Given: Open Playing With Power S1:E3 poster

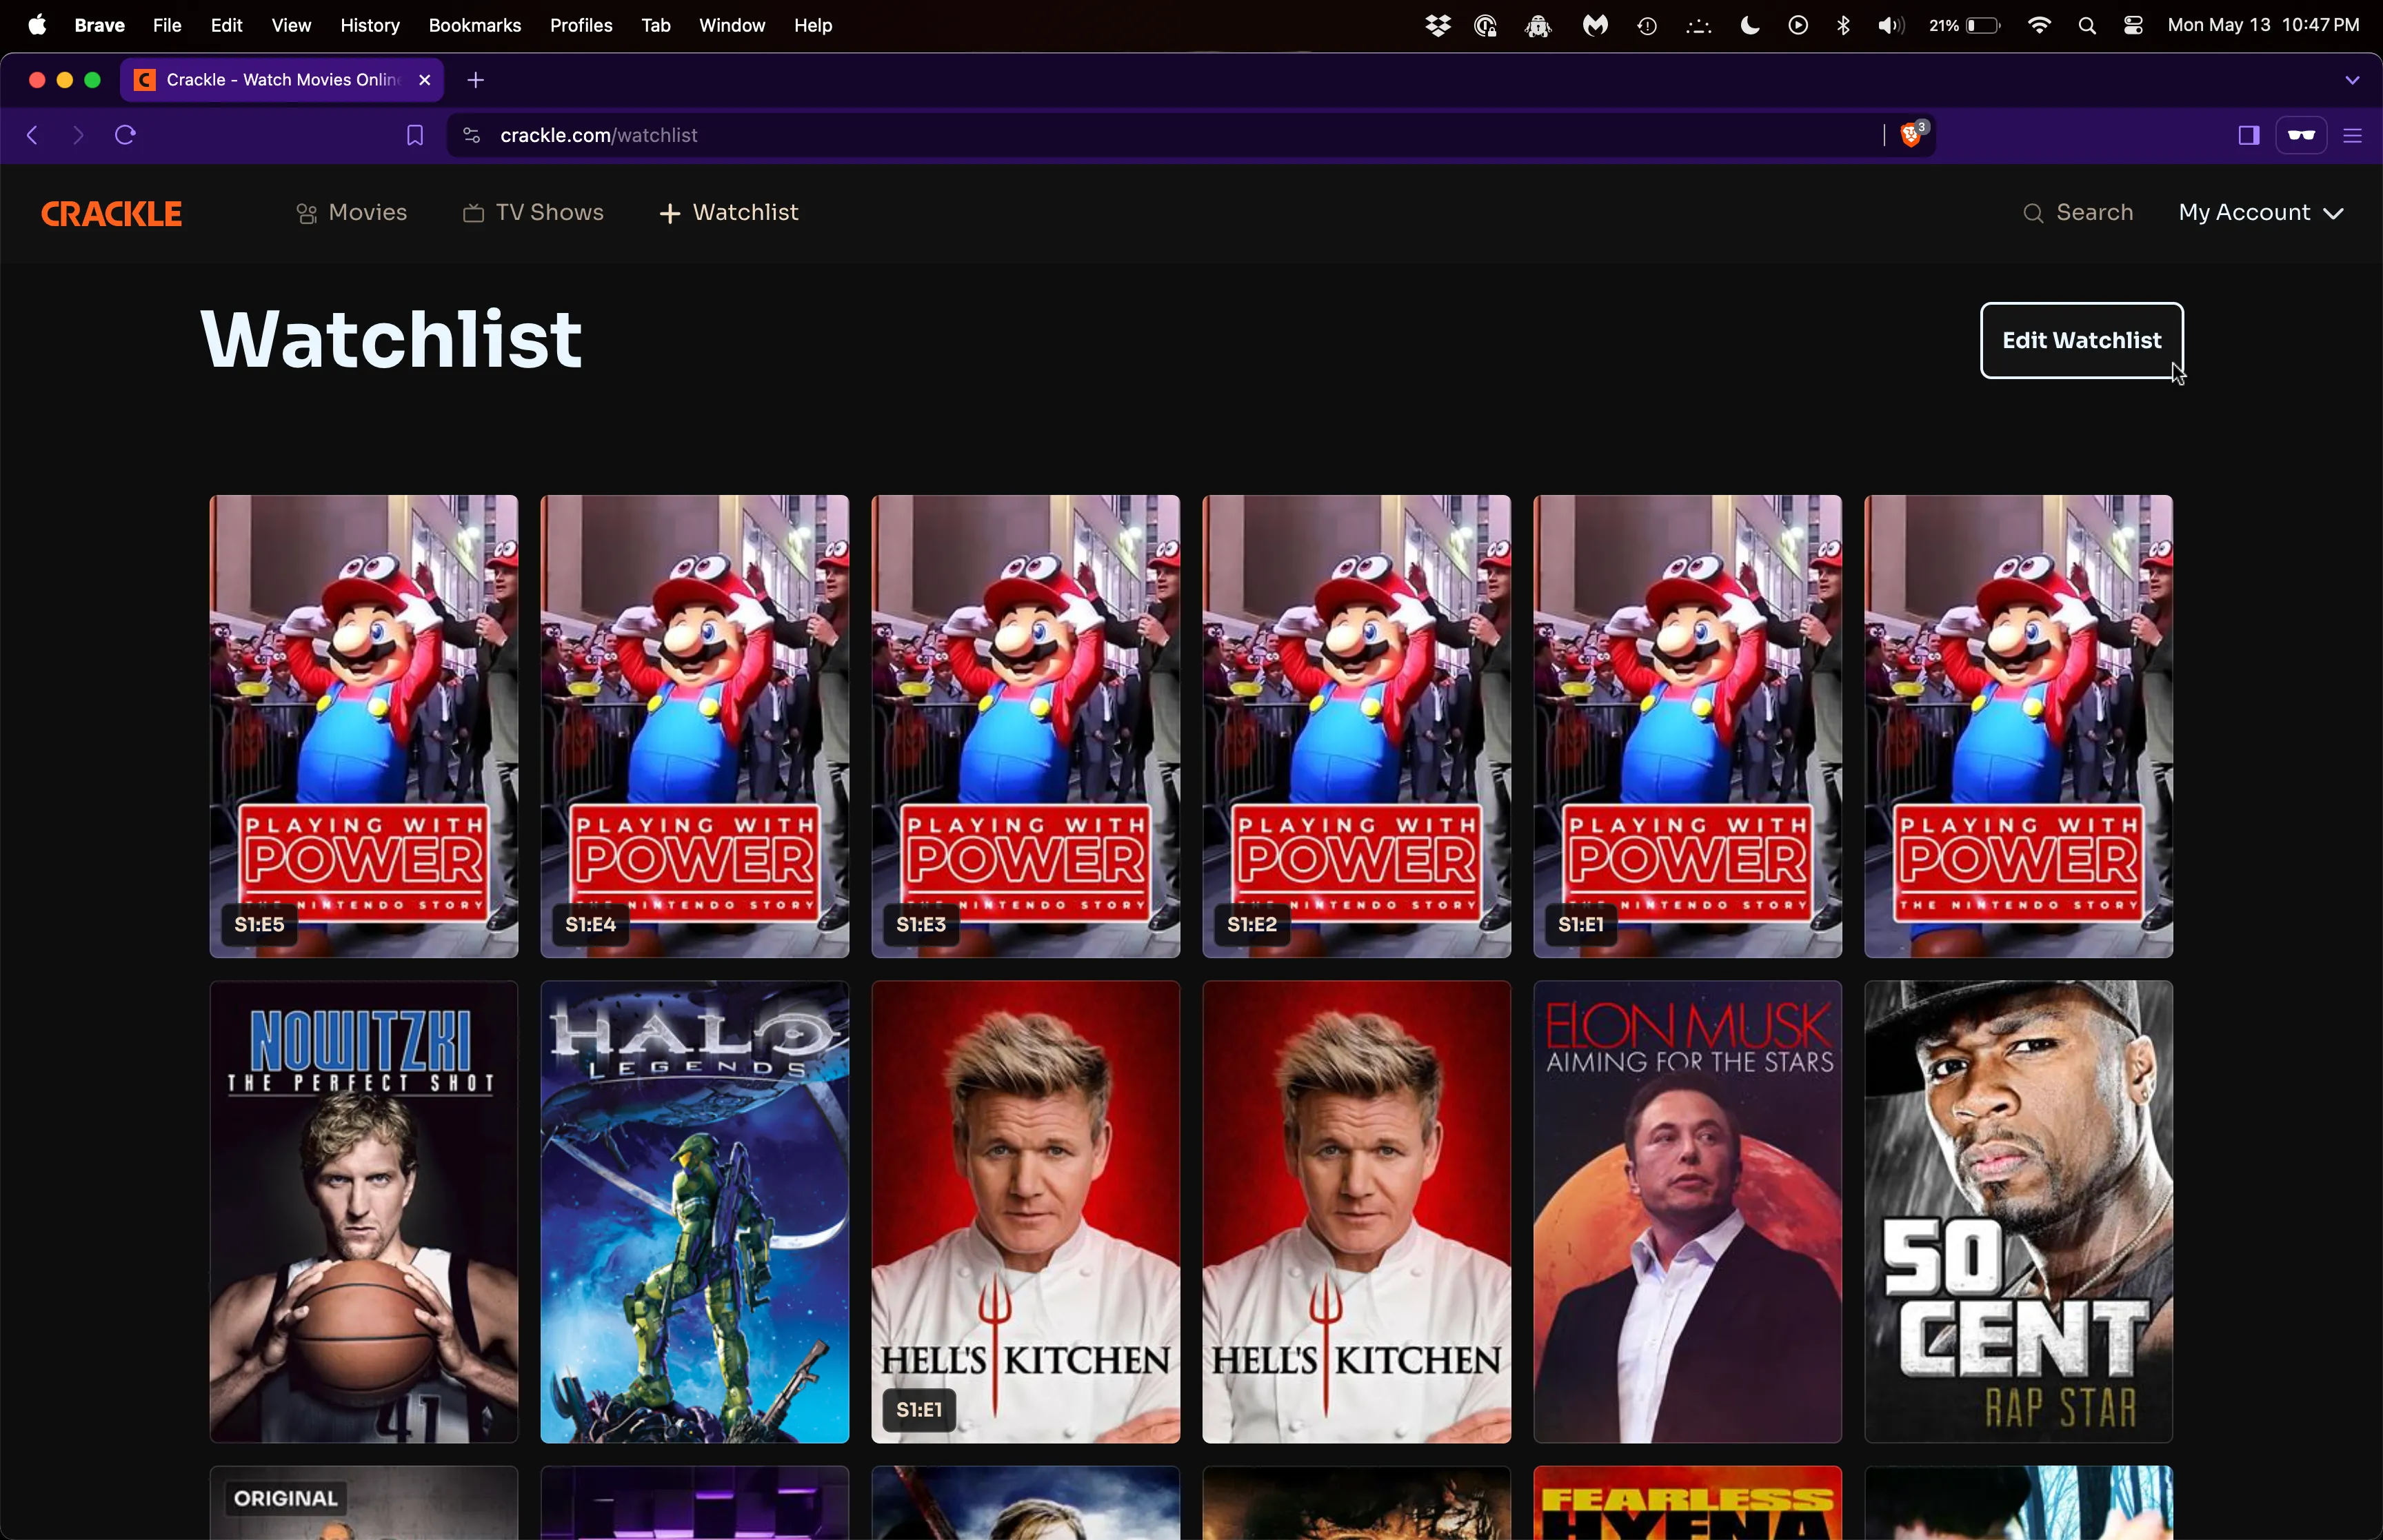Looking at the screenshot, I should (x=1026, y=726).
